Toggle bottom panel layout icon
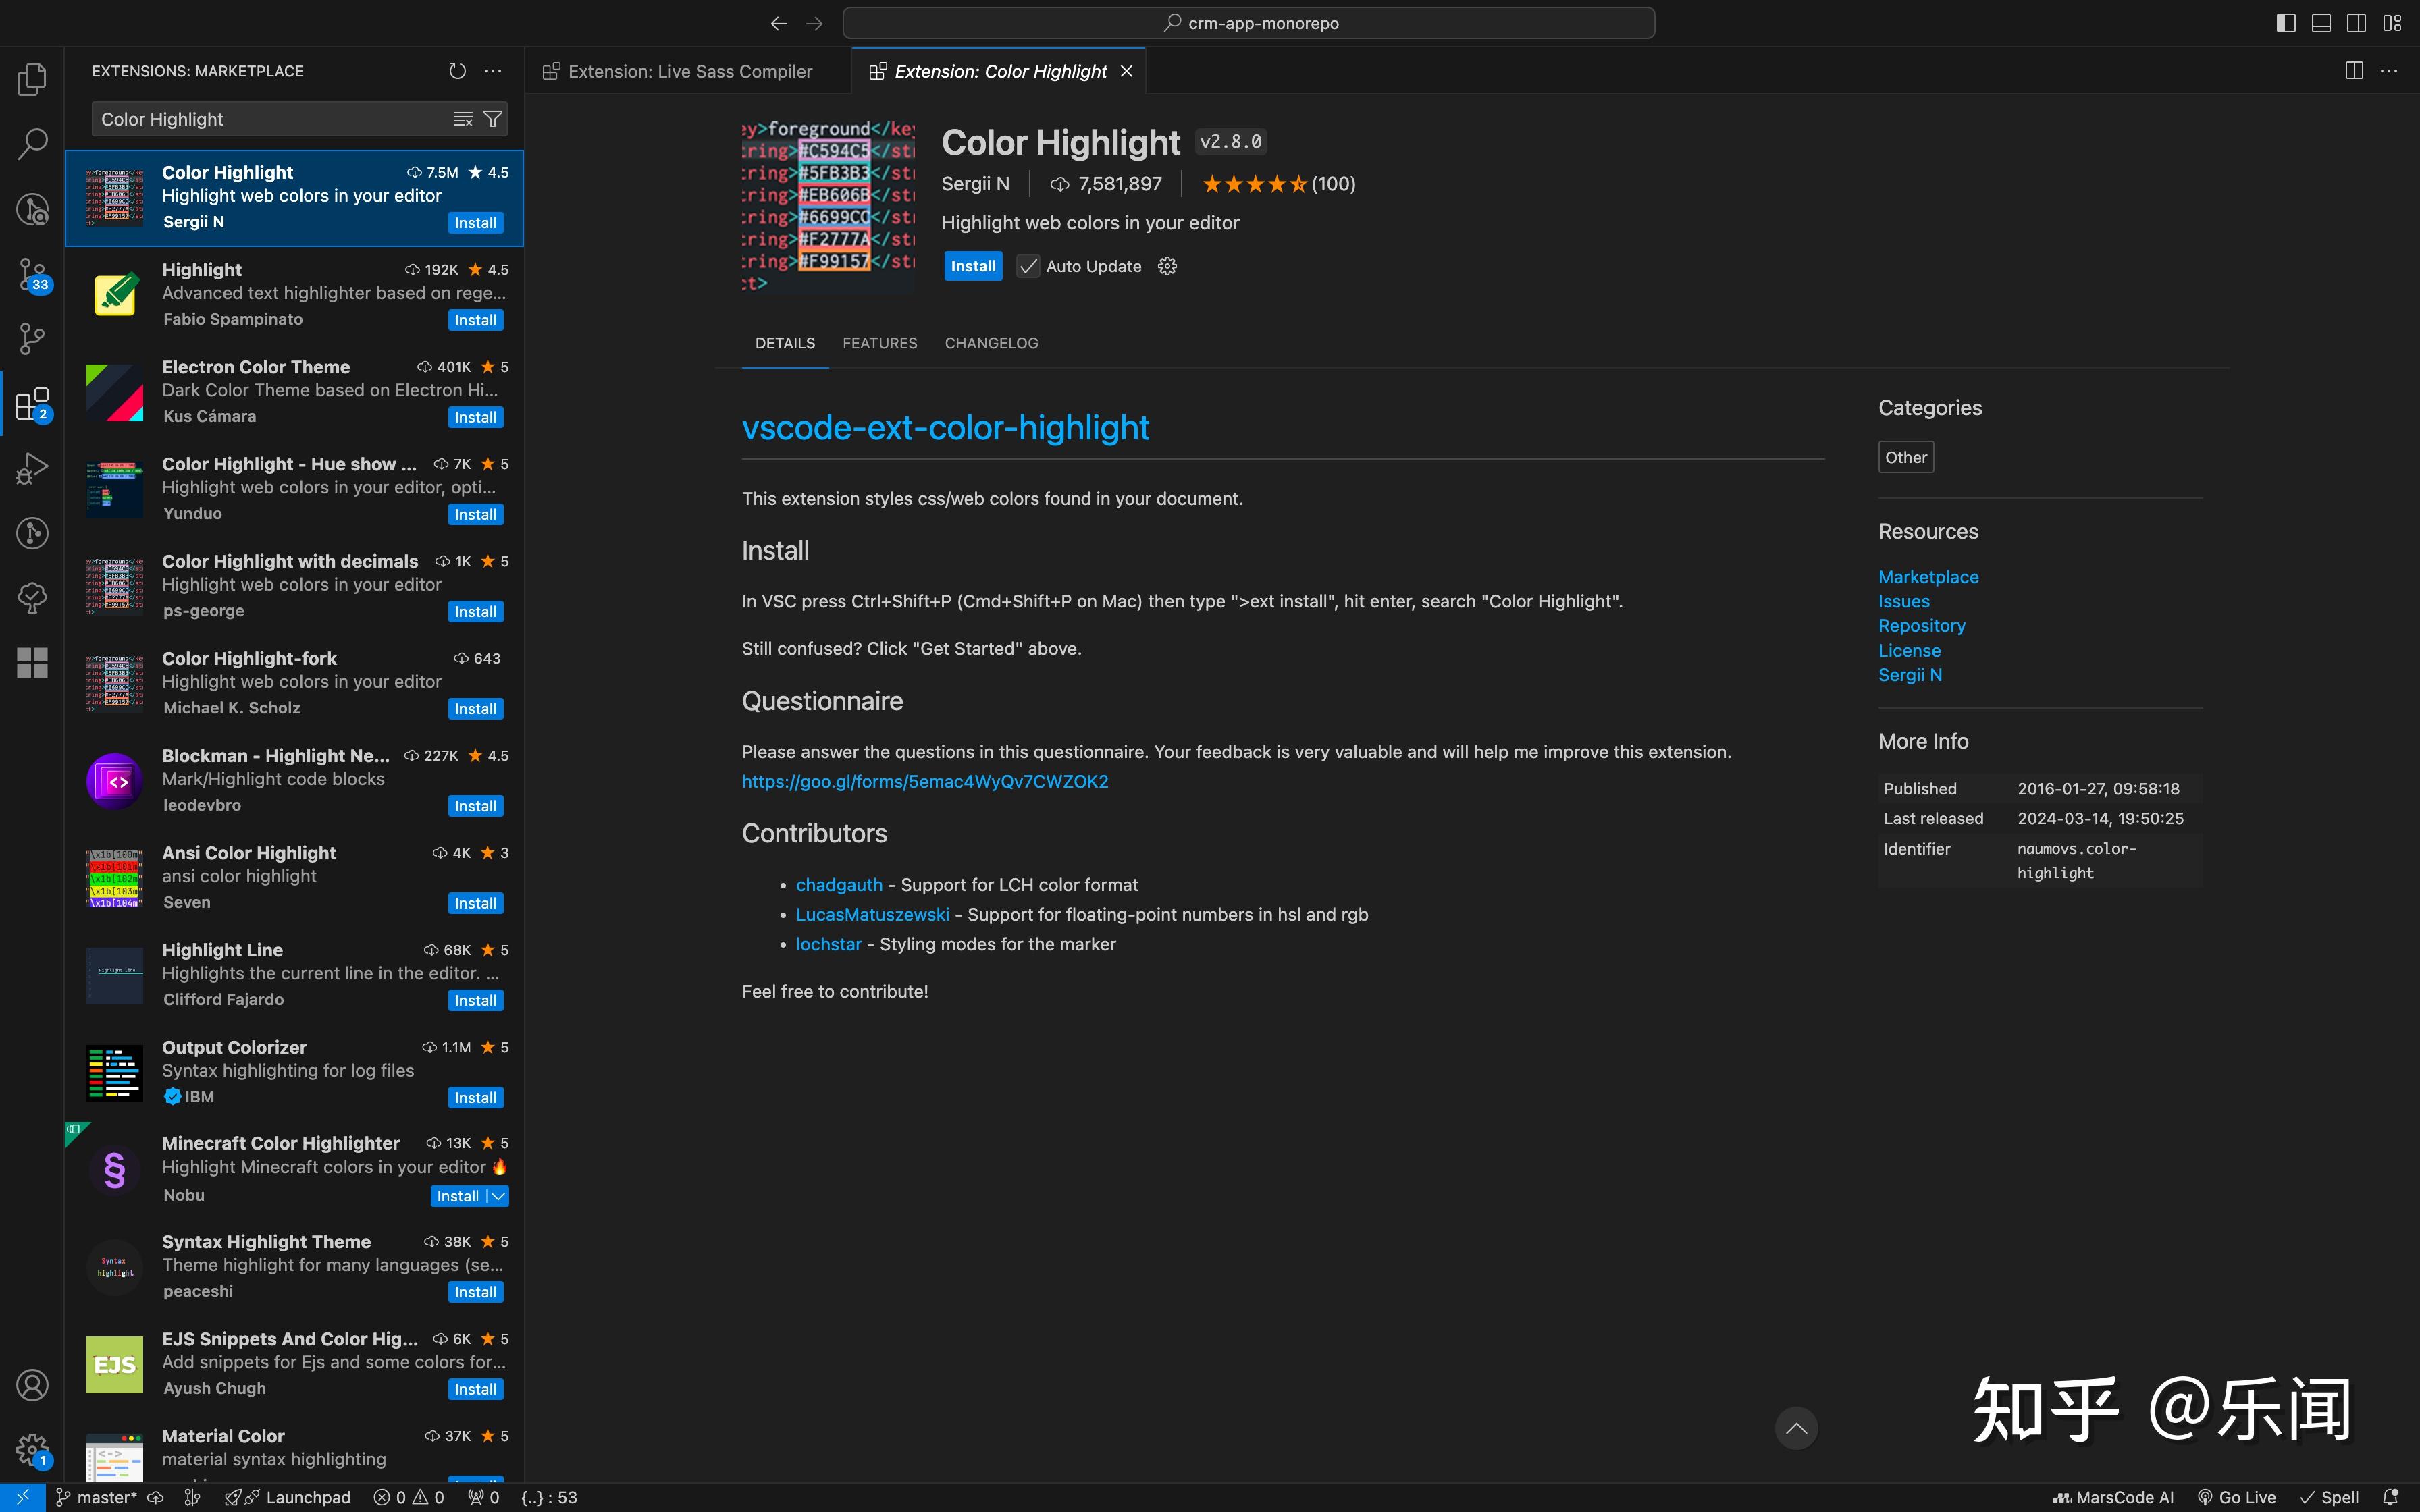2420x1512 pixels. pos(2321,23)
